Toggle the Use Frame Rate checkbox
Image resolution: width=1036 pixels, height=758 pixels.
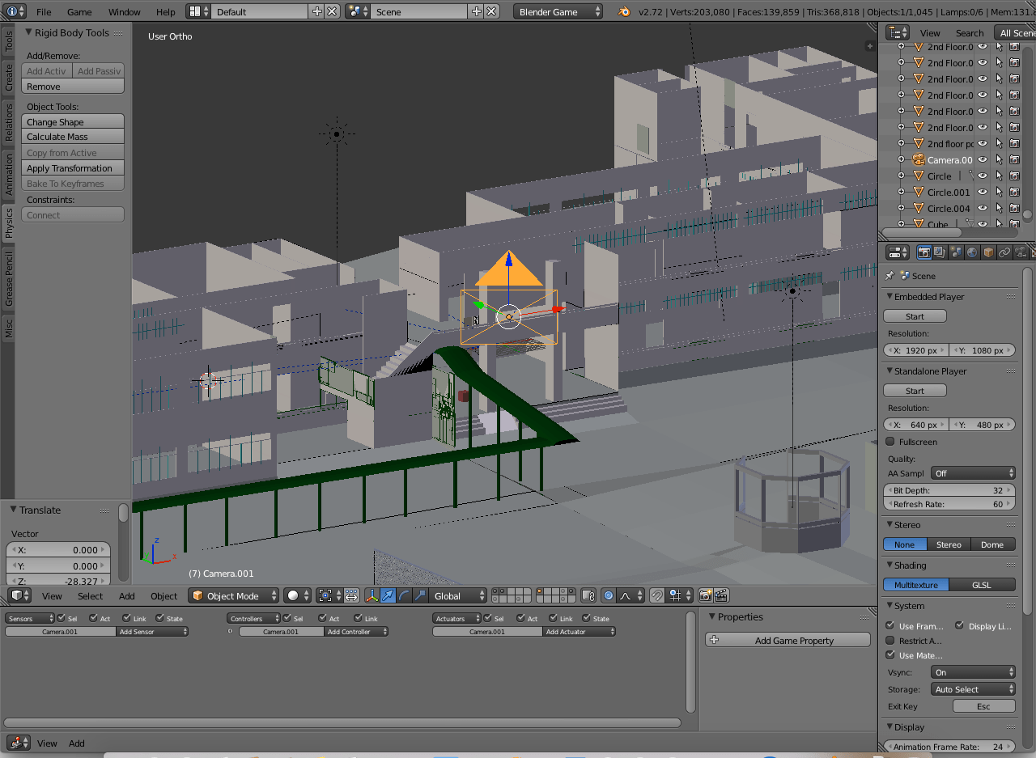click(x=890, y=626)
